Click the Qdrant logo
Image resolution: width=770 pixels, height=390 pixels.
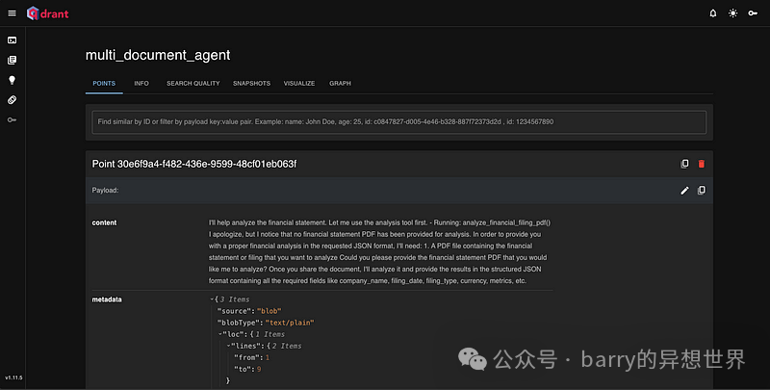click(x=47, y=13)
